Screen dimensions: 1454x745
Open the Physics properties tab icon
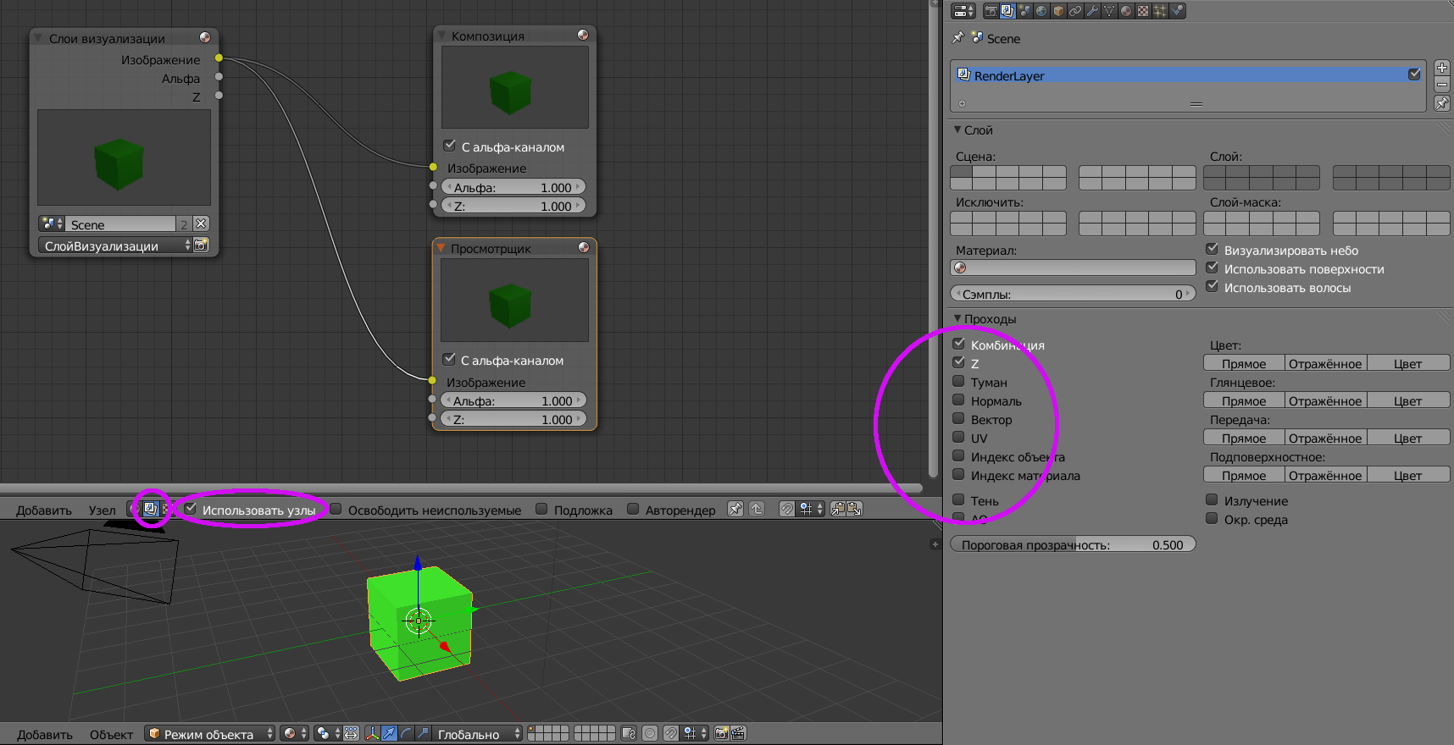(x=1177, y=11)
